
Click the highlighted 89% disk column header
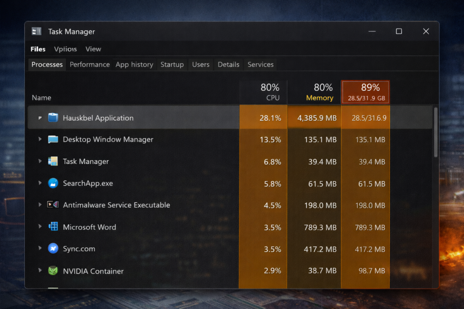365,91
